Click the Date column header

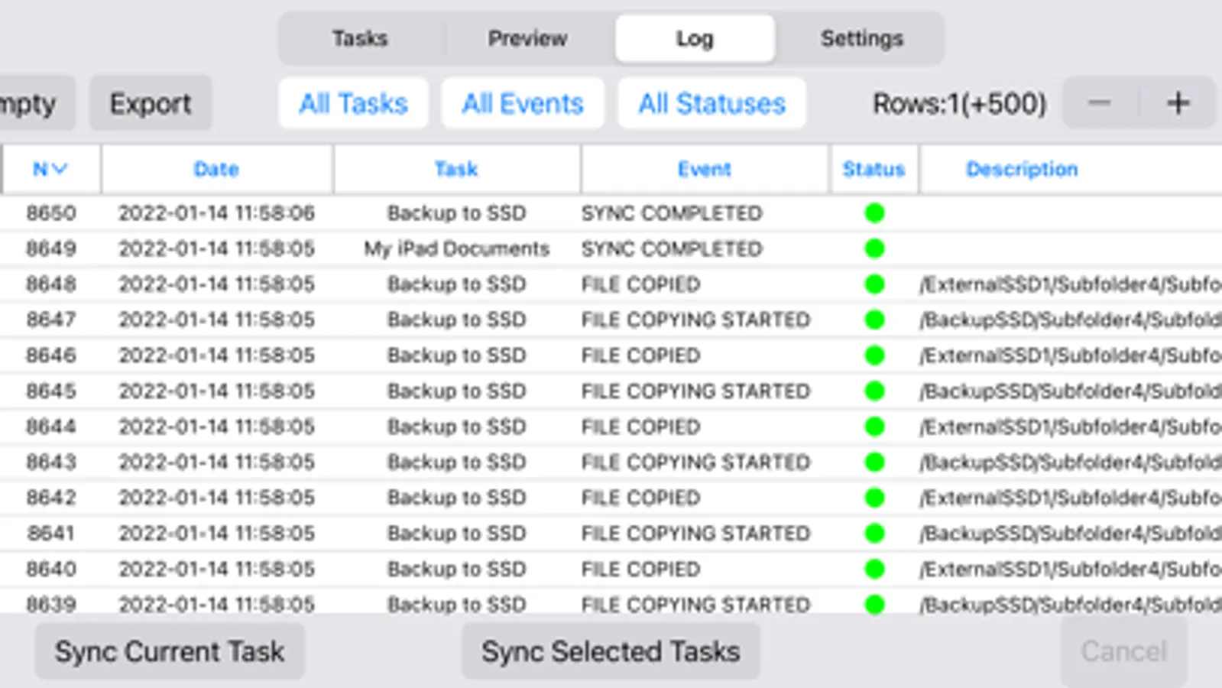click(216, 169)
